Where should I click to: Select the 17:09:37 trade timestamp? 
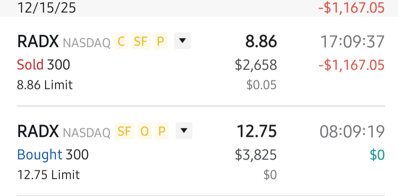coord(352,42)
